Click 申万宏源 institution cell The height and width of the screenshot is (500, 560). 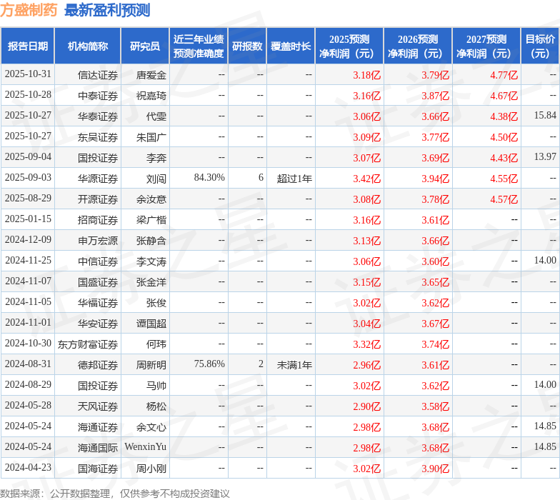pyautogui.click(x=98, y=241)
